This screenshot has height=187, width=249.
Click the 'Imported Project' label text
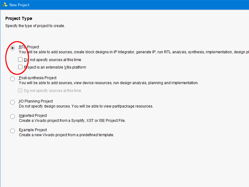click(x=33, y=116)
